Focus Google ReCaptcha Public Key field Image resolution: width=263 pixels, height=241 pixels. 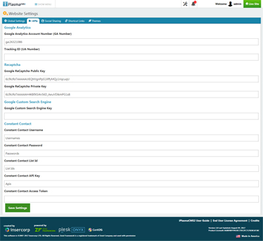click(131, 79)
